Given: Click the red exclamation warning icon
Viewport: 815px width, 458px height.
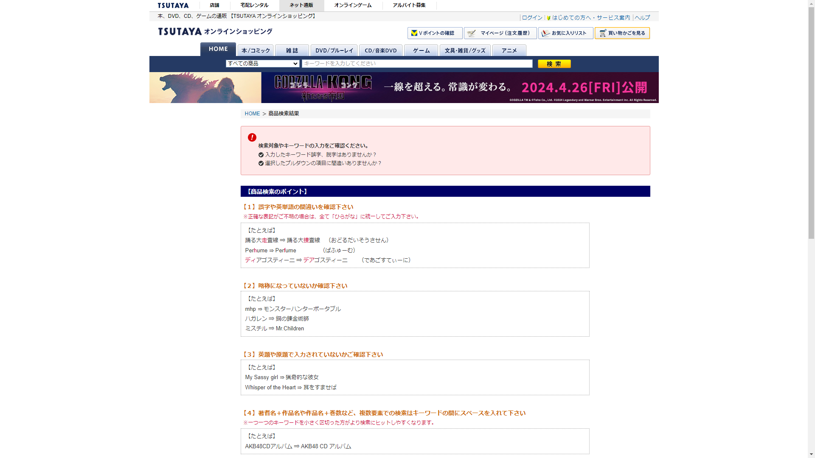Looking at the screenshot, I should tap(252, 137).
